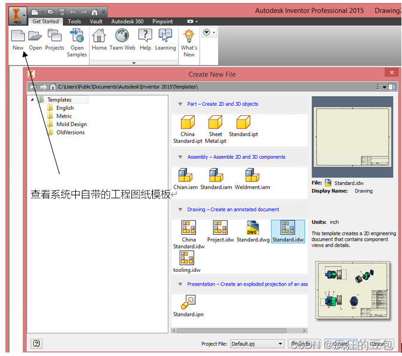Click the Projects button in dialog
This screenshot has height=356, width=402.
(303, 343)
